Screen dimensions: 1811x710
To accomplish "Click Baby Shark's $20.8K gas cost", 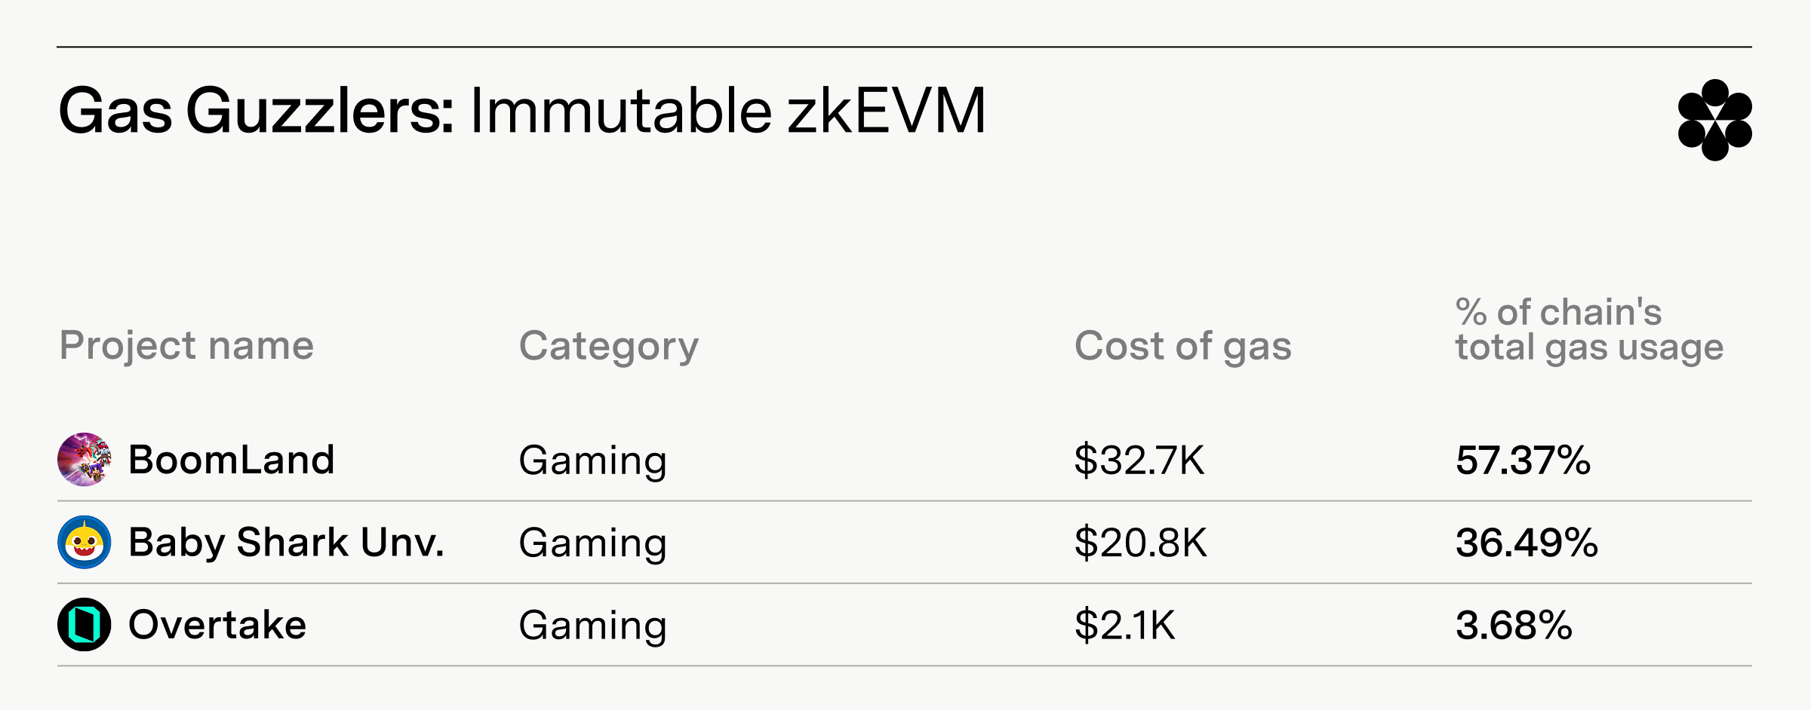I will coord(1141,543).
